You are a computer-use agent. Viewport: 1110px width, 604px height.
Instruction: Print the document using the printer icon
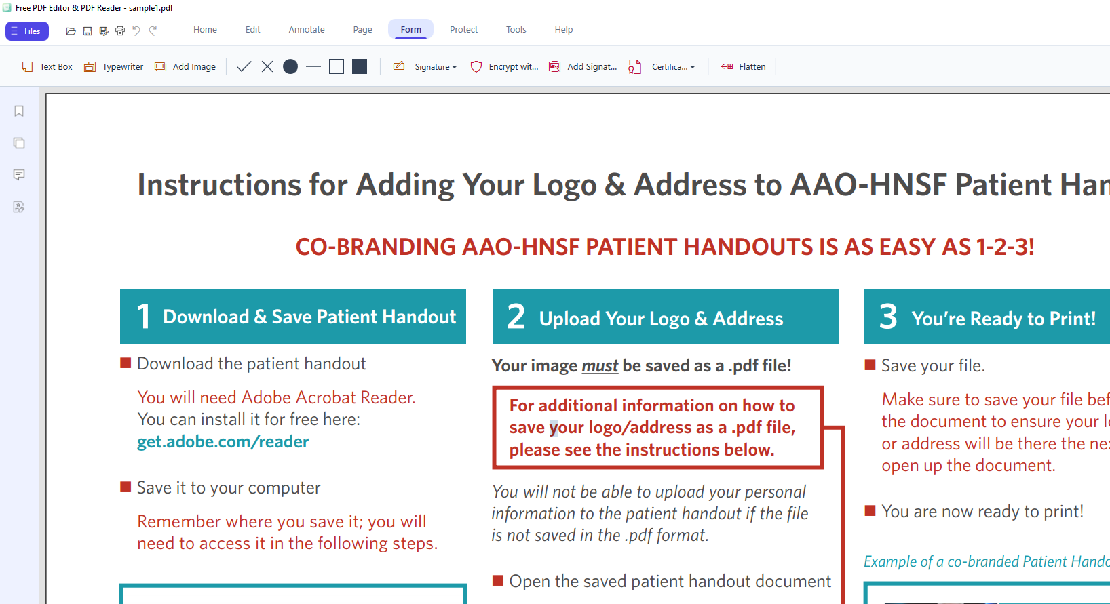click(x=120, y=31)
